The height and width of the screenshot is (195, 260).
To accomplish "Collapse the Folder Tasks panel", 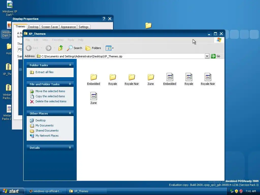I will tap(70, 65).
